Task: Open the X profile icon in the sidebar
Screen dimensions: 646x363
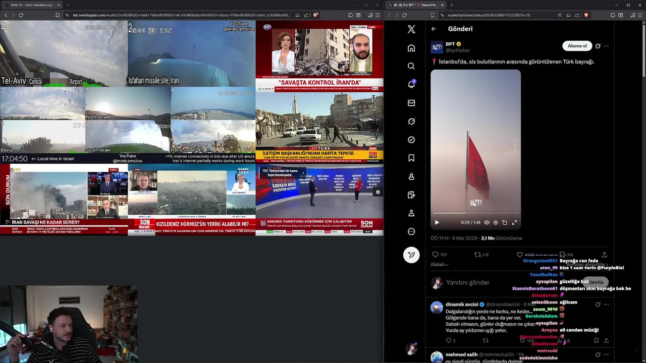Action: 411,213
